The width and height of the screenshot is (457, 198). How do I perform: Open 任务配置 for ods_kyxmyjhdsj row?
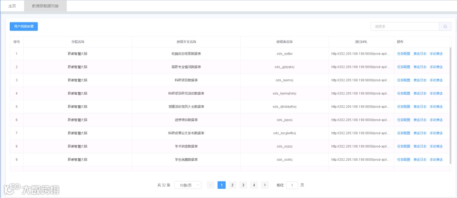coord(404,93)
